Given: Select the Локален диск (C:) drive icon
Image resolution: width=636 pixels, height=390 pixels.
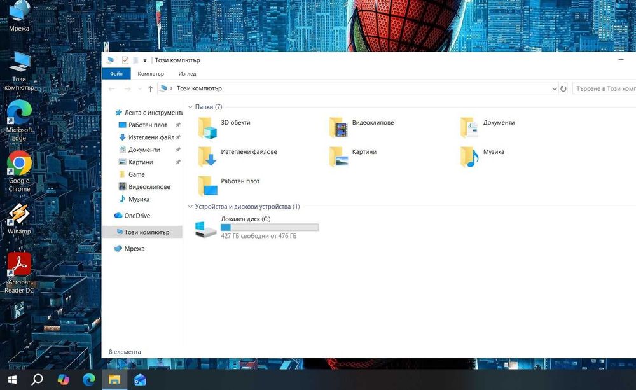Looking at the screenshot, I should pos(205,229).
